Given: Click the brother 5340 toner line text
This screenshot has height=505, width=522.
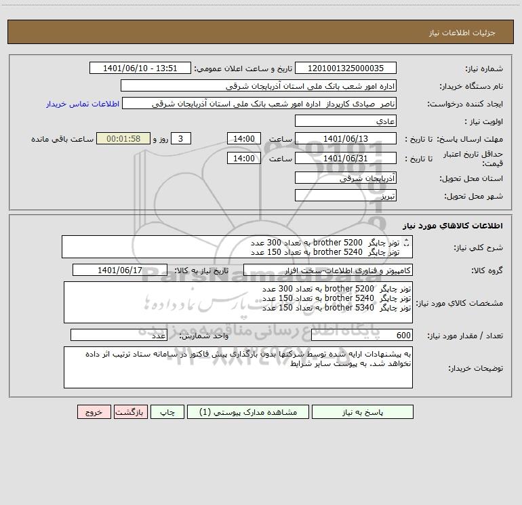Looking at the screenshot, I should click(x=336, y=308).
